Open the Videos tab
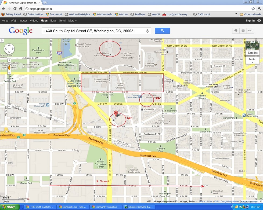The image size is (263, 210). coord(34,20)
